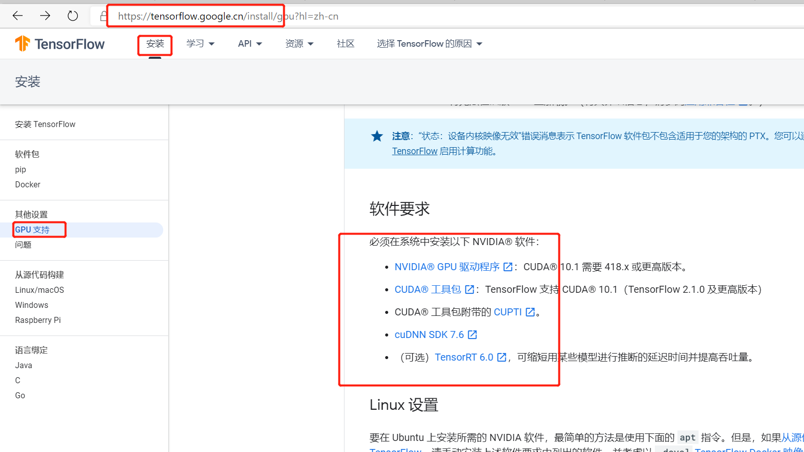Open the 社区 menu item
Image resolution: width=804 pixels, height=452 pixels.
coord(345,44)
